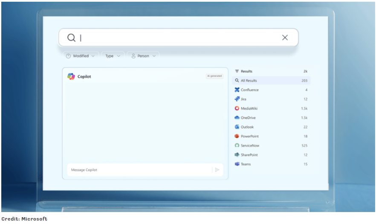Image resolution: width=376 pixels, height=224 pixels.
Task: Filter results by Jira label
Action: click(243, 99)
